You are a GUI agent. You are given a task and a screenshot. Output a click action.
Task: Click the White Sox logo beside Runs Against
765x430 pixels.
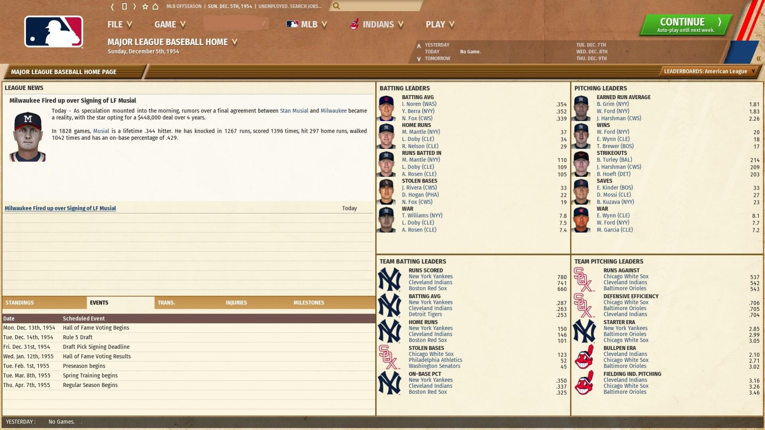coord(584,280)
